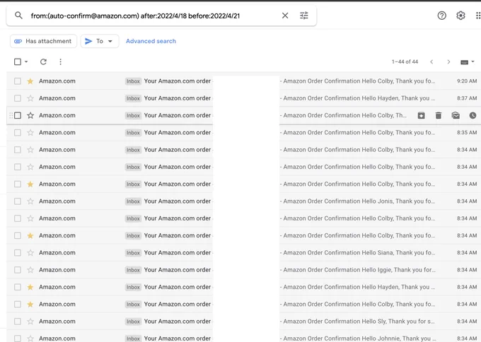Open the Hello Siana order confirmation
Screen dimensions: 481x342
tap(244, 253)
